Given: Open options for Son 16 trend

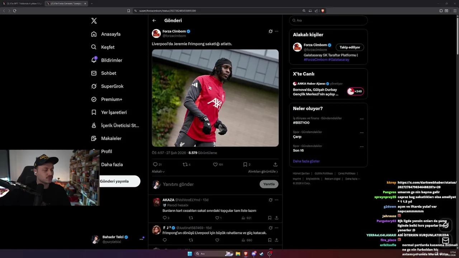Looking at the screenshot, I should (361, 147).
